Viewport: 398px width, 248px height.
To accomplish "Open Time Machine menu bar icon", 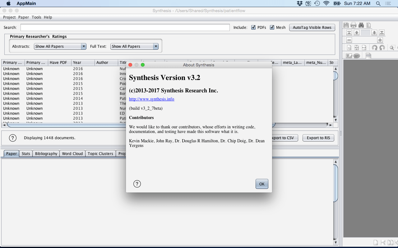I will (x=317, y=3).
